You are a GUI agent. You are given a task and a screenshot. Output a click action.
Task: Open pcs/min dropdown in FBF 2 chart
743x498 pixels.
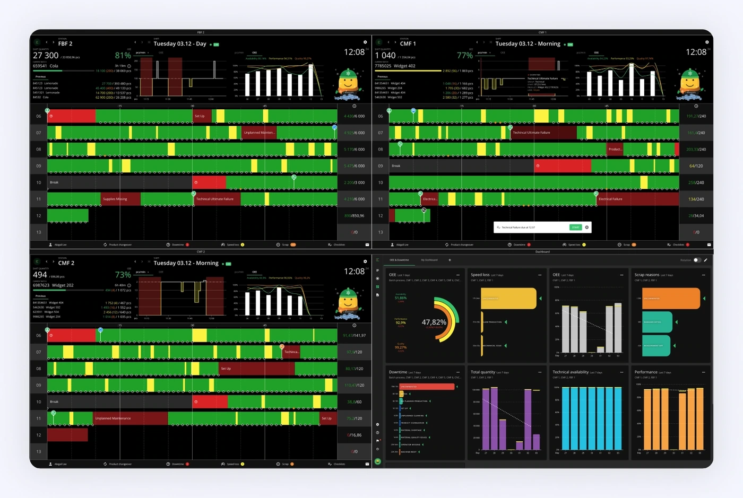(x=141, y=53)
